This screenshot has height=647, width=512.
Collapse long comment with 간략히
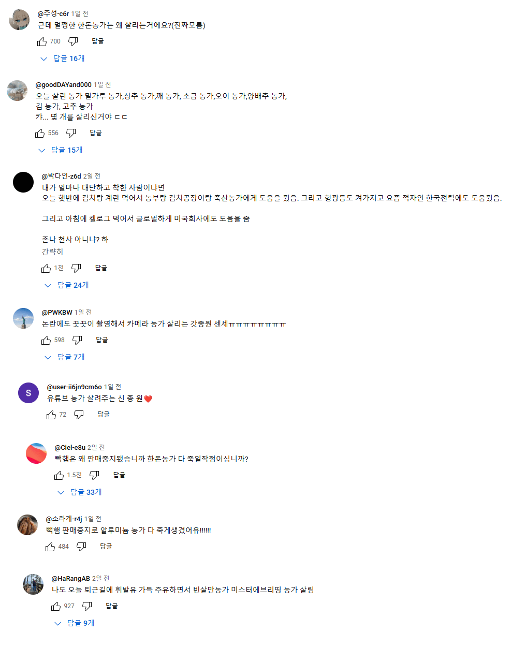pos(52,252)
